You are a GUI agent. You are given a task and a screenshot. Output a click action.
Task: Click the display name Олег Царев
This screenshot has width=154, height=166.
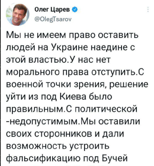click(52, 10)
